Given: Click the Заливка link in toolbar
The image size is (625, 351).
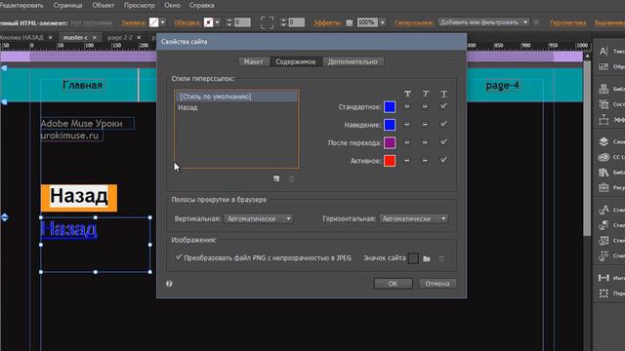Looking at the screenshot, I should point(133,22).
